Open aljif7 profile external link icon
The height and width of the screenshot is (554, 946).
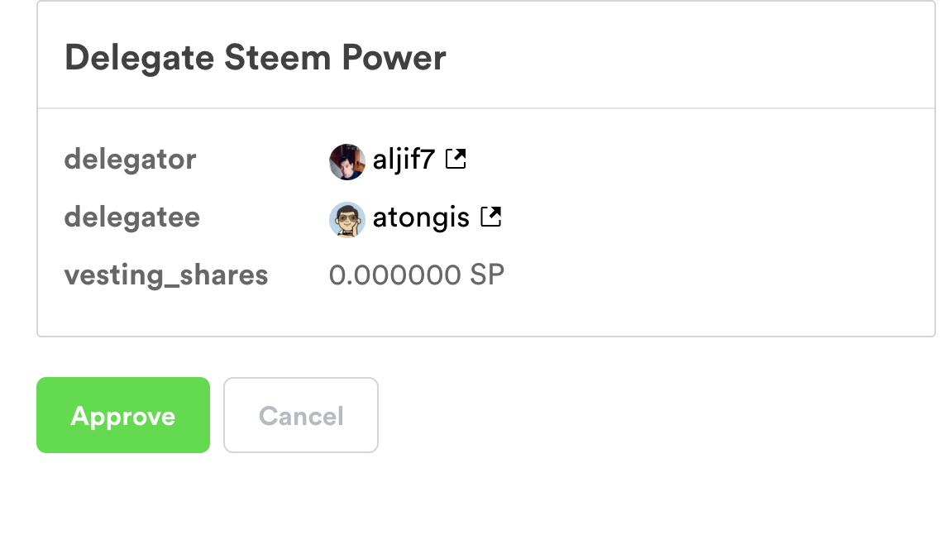pyautogui.click(x=456, y=159)
